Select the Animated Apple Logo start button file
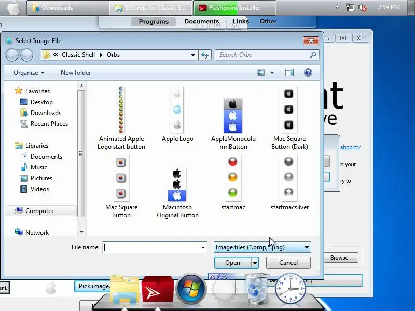This screenshot has height=311, width=415. (x=121, y=119)
